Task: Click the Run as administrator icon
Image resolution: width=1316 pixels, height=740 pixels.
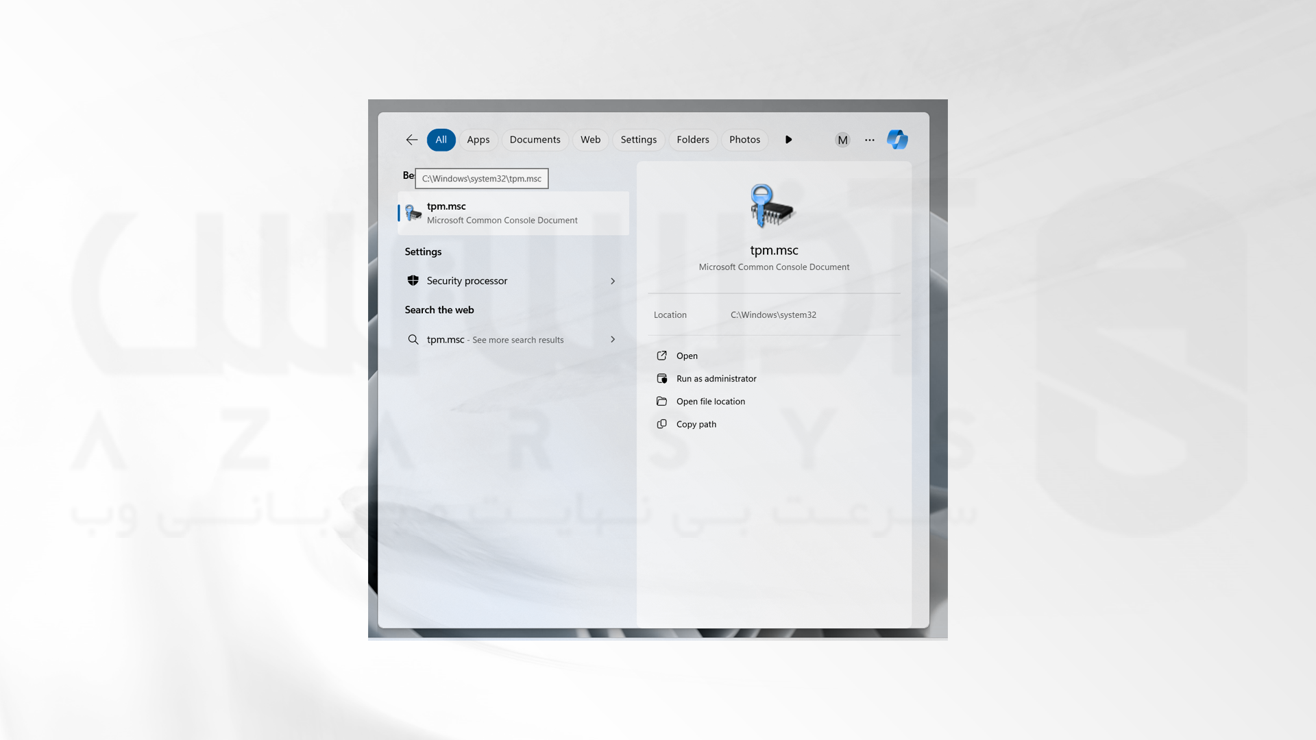Action: (661, 378)
